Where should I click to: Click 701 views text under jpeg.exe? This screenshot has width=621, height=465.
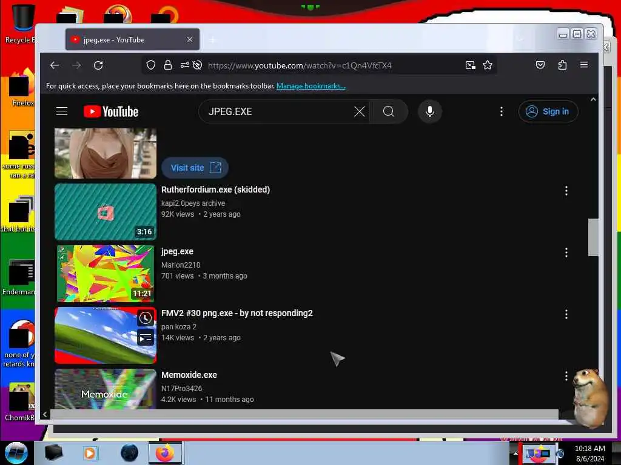[x=177, y=276]
